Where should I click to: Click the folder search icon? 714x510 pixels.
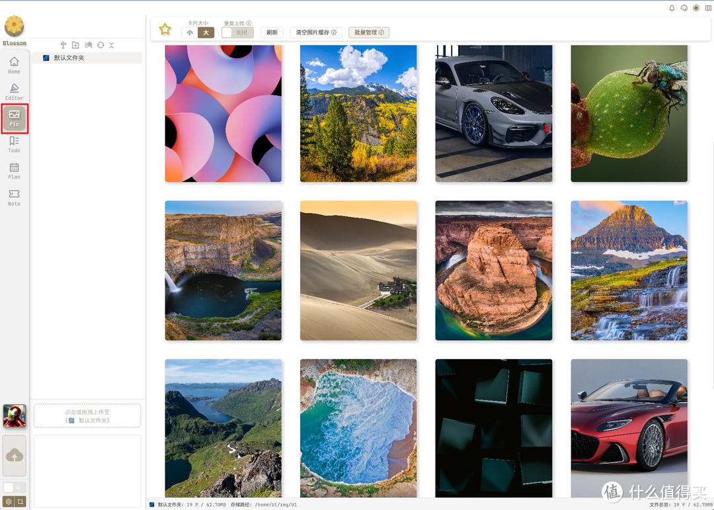pyautogui.click(x=88, y=45)
